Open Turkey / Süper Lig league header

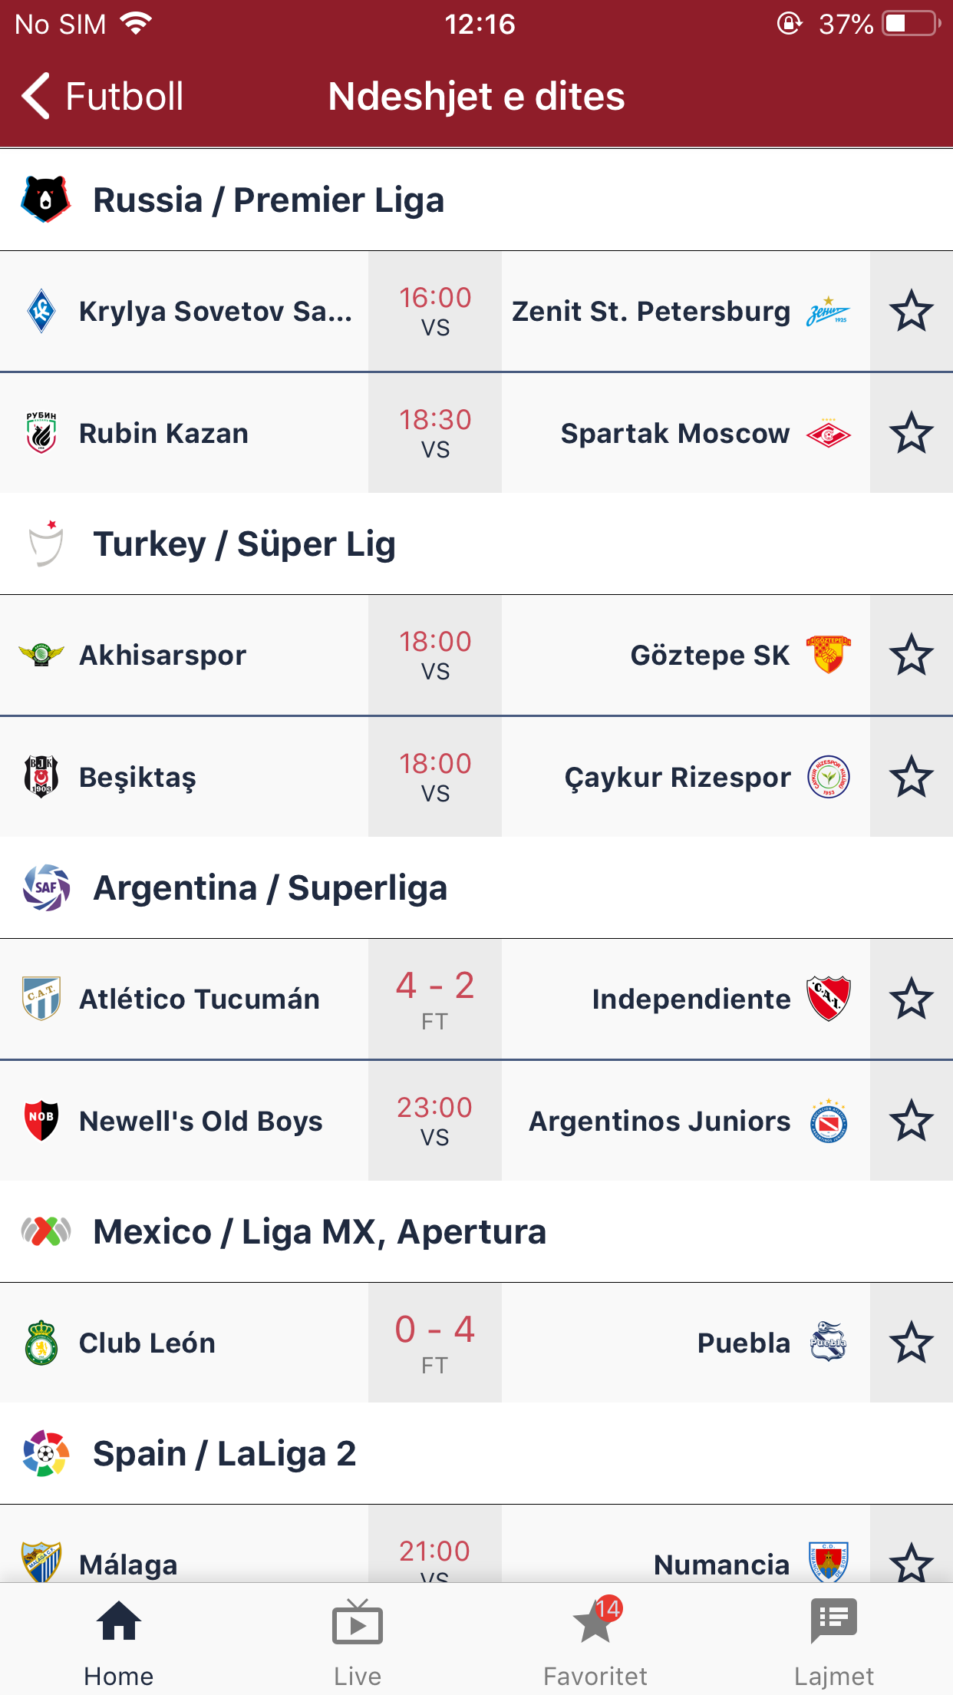pos(244,544)
